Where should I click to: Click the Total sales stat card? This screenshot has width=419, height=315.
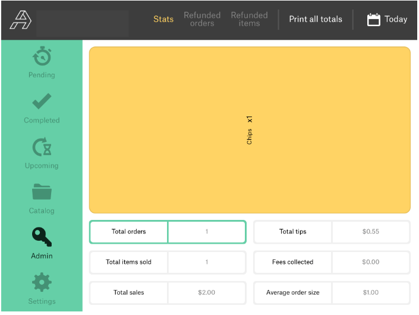[x=168, y=292]
